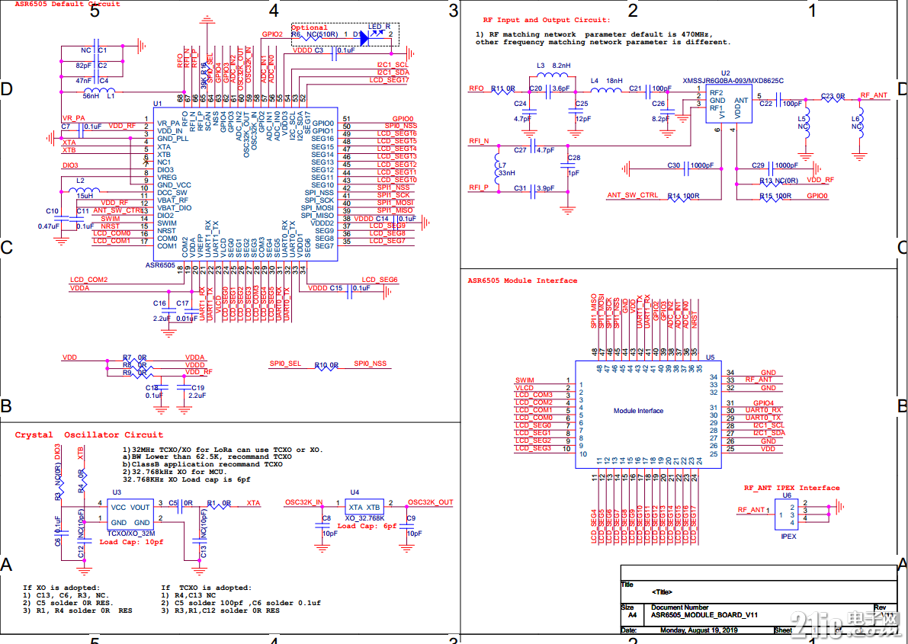908x644 pixels.
Task: Click the "RF_ANT" net label after C23
Action: point(873,95)
